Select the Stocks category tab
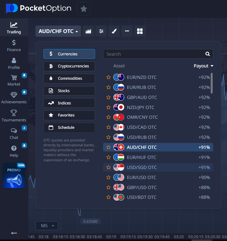 pos(69,91)
